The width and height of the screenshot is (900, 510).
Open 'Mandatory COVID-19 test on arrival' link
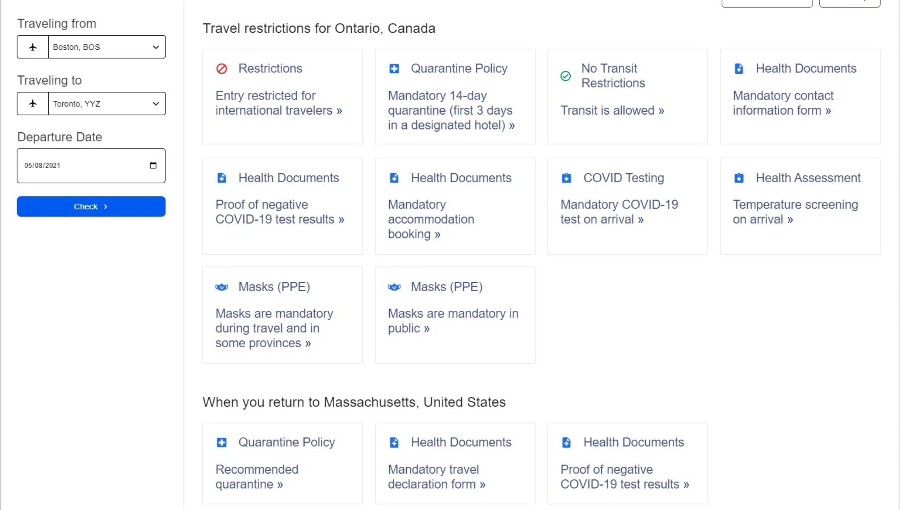[x=619, y=212]
